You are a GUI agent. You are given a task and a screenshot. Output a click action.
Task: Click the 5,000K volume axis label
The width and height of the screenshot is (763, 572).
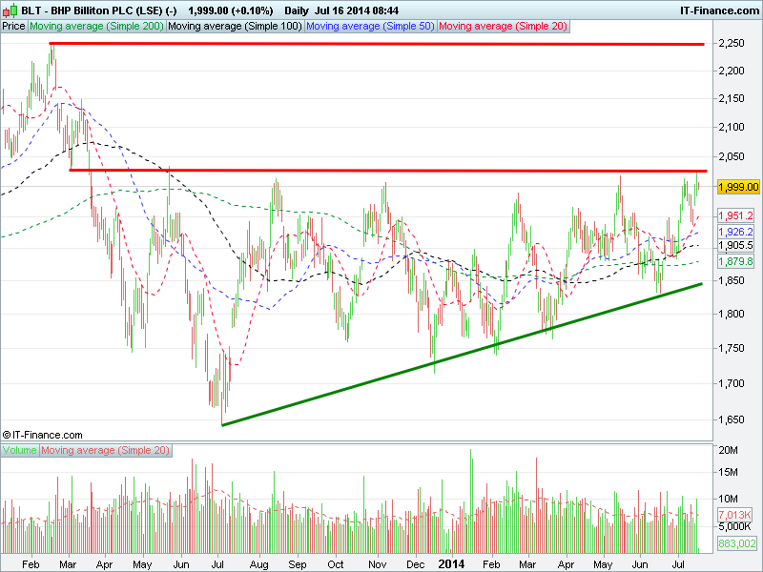click(734, 527)
